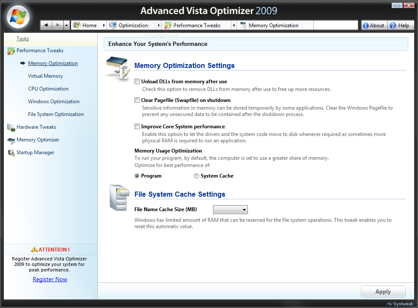Viewport: 418px width, 308px height.
Task: Enable Unload DLLs from memory after use
Action: click(137, 82)
